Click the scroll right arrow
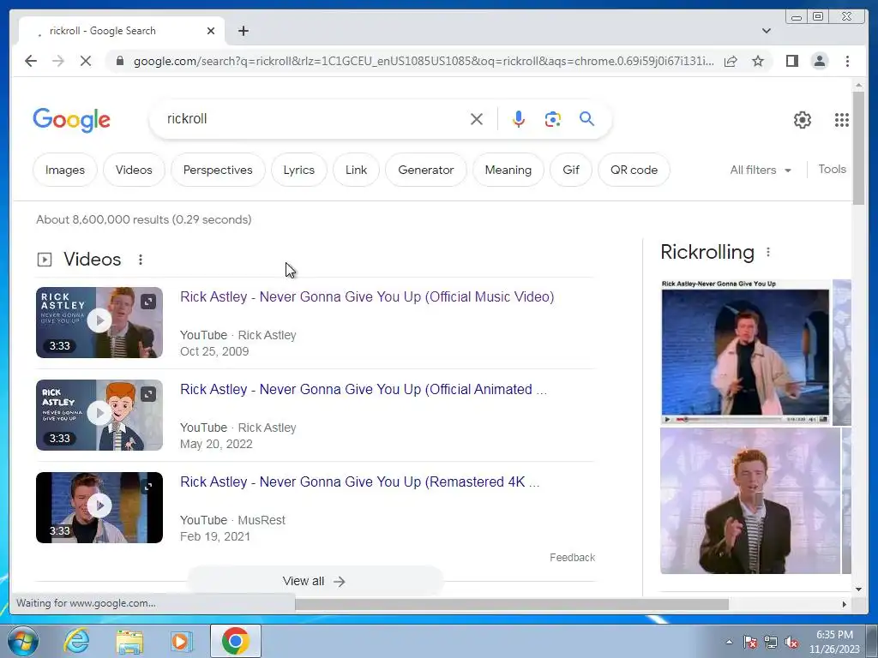 tap(845, 604)
